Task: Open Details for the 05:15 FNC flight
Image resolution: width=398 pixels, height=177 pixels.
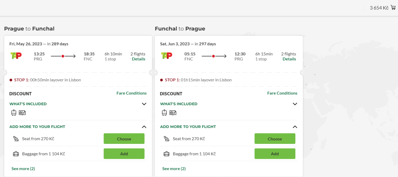Action: (289, 59)
